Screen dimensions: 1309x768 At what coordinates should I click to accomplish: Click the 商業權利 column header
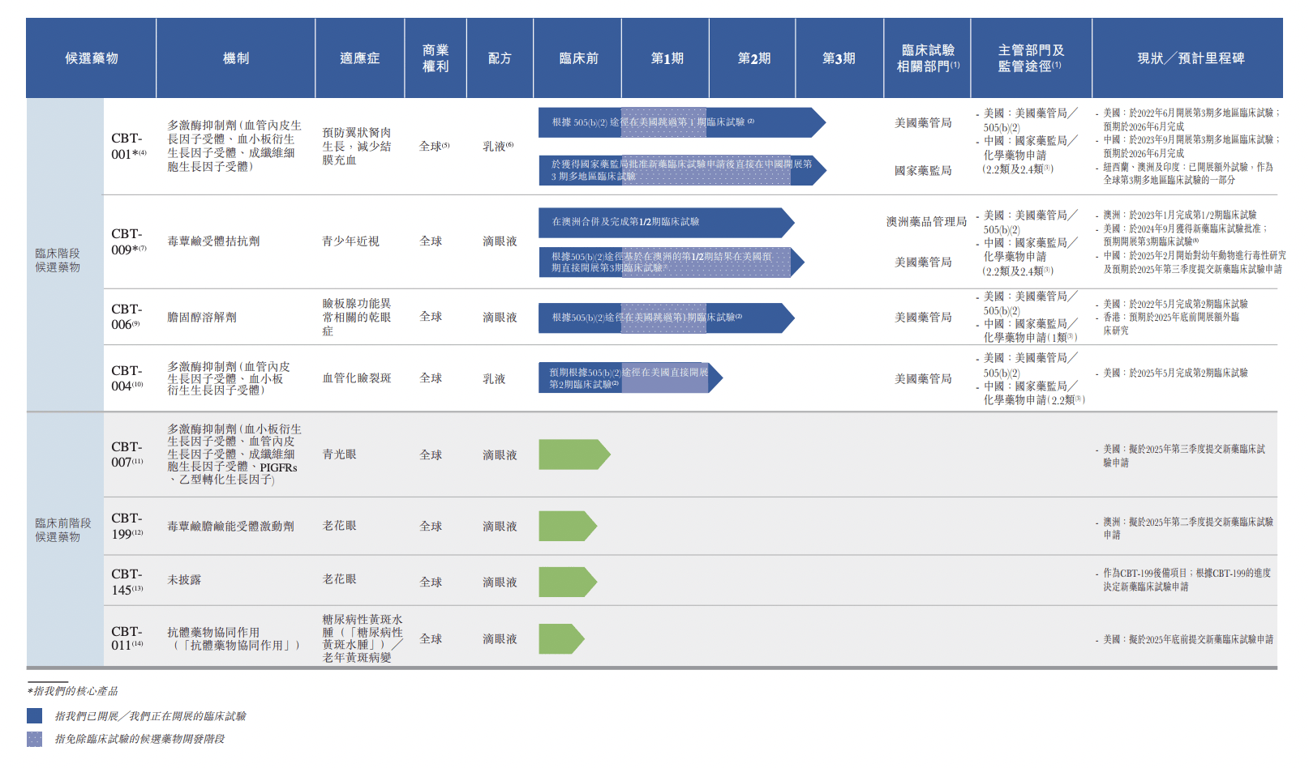pyautogui.click(x=436, y=58)
